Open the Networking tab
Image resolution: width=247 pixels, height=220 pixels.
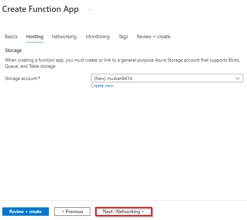point(64,37)
